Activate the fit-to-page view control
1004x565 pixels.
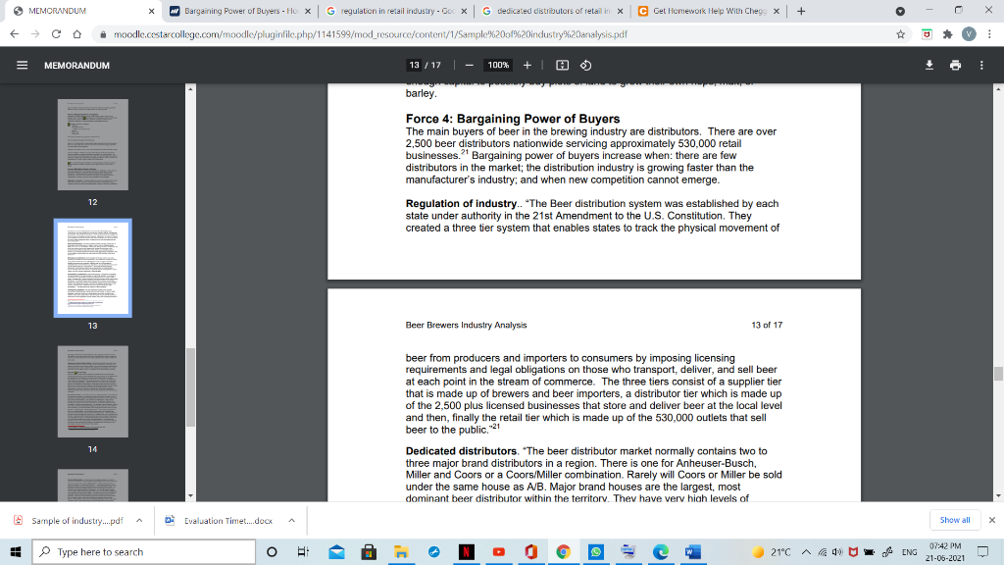(x=560, y=65)
